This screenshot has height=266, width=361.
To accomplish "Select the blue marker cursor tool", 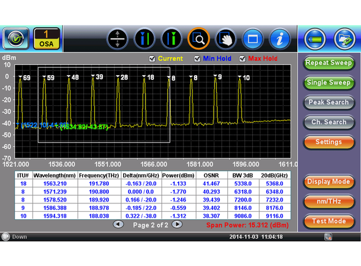I will (144, 39).
